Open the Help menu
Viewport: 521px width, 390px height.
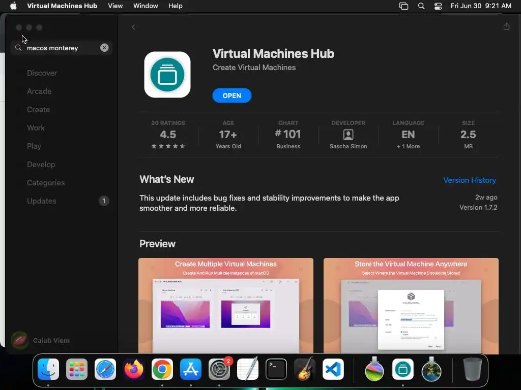click(176, 6)
